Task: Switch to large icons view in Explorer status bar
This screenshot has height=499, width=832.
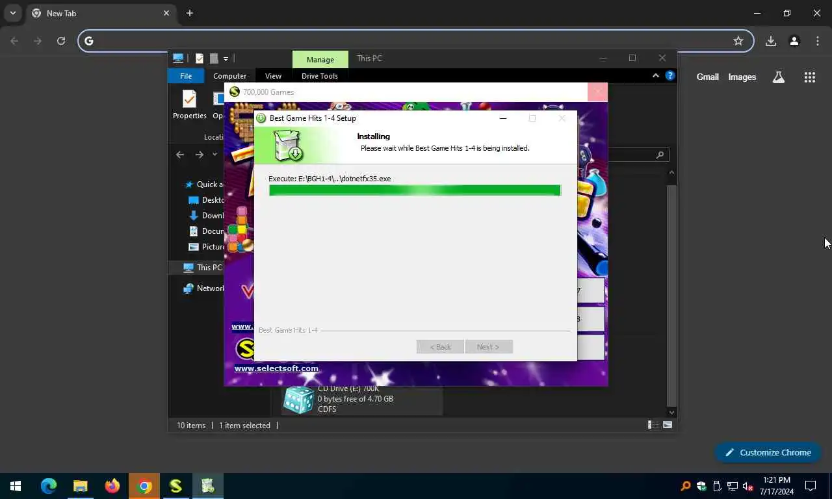Action: point(668,425)
